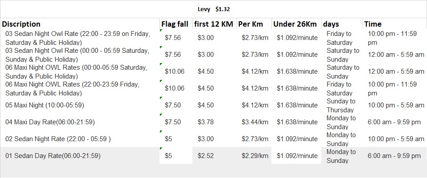Click the Time column header

click(x=372, y=24)
